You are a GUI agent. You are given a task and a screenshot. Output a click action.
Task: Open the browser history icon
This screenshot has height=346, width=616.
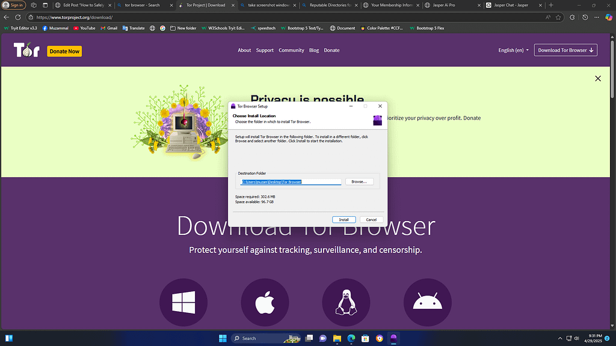point(585,17)
